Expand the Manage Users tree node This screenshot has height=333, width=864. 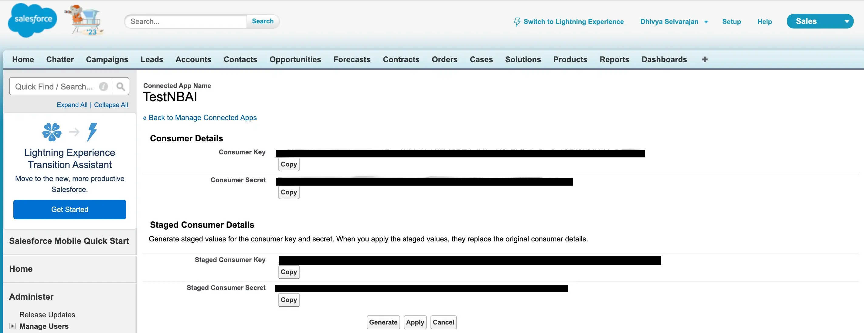point(12,326)
